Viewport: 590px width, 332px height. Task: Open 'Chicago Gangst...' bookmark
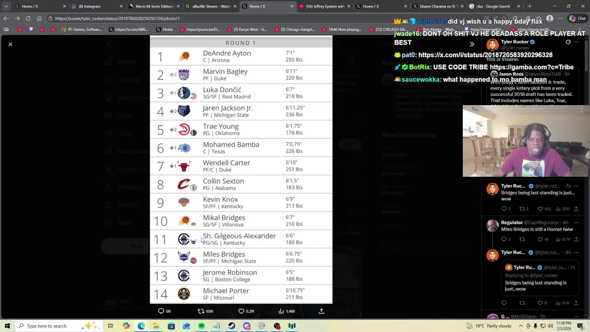[x=294, y=30]
